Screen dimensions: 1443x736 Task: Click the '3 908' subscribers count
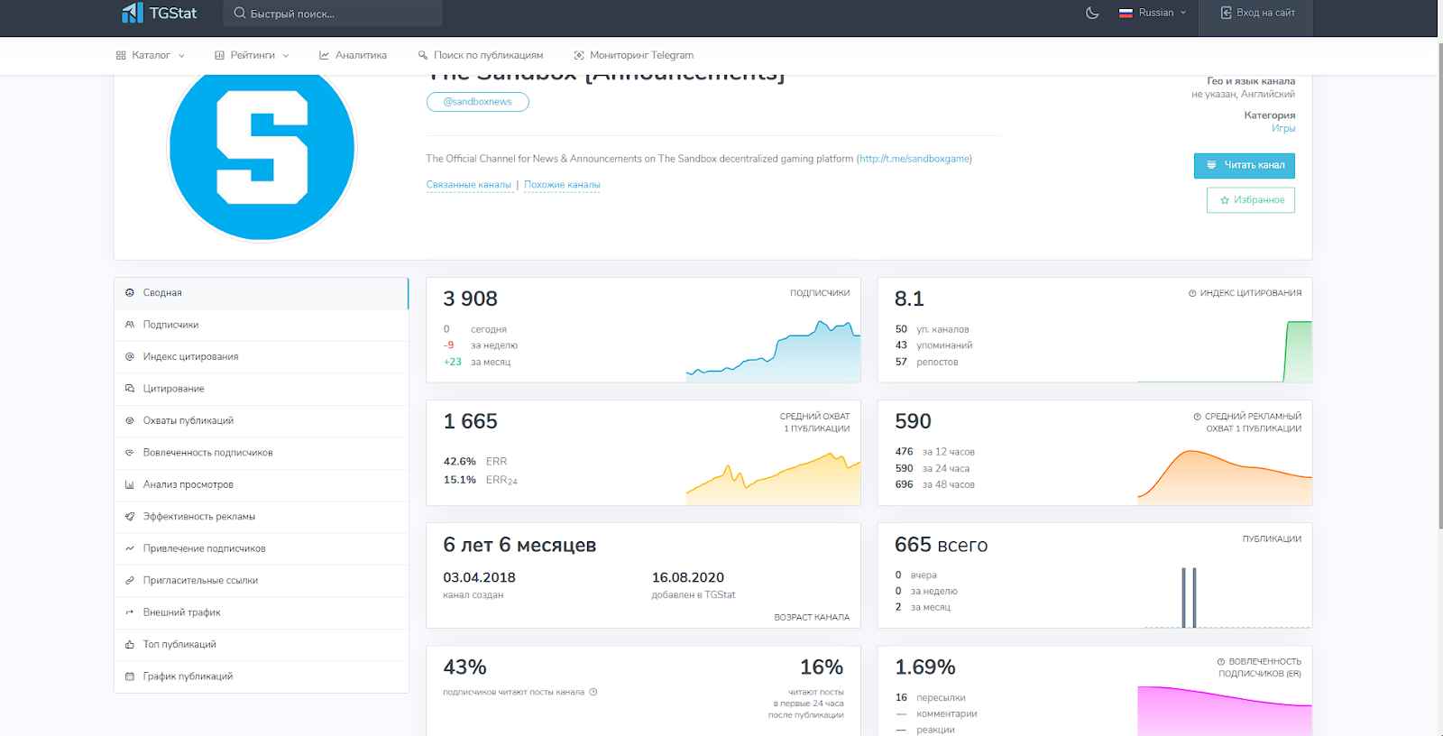[x=470, y=299]
